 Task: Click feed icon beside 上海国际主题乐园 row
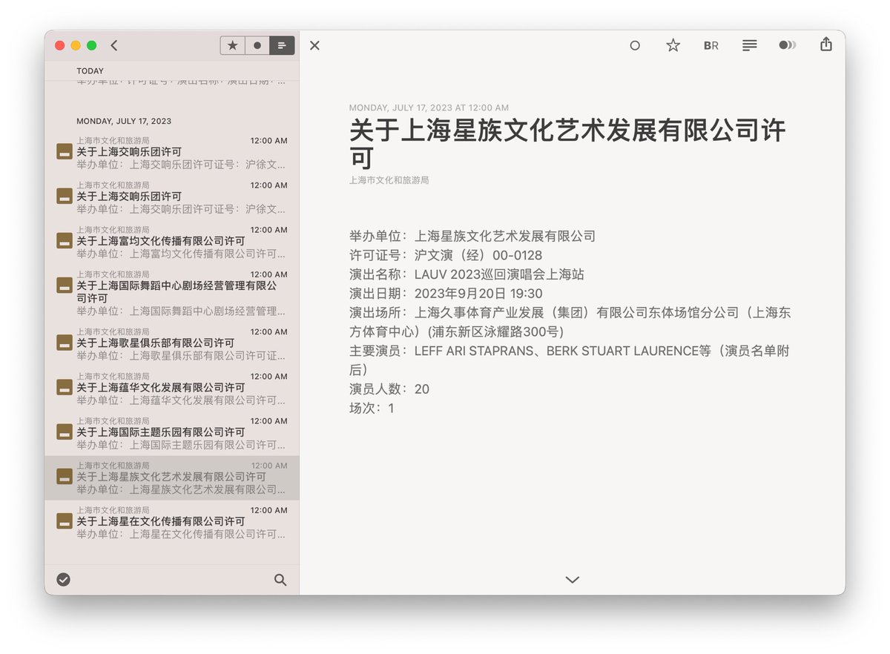(65, 432)
